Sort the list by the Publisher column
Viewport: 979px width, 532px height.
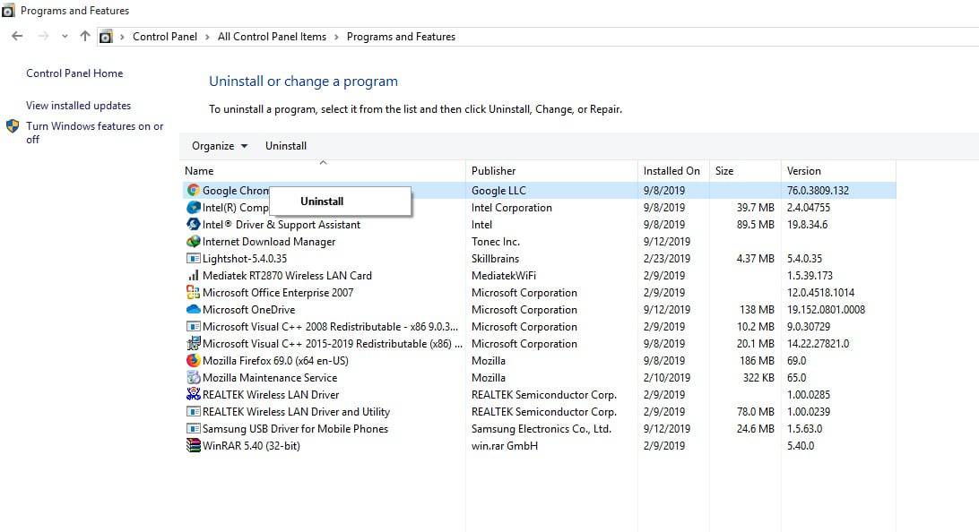(494, 171)
